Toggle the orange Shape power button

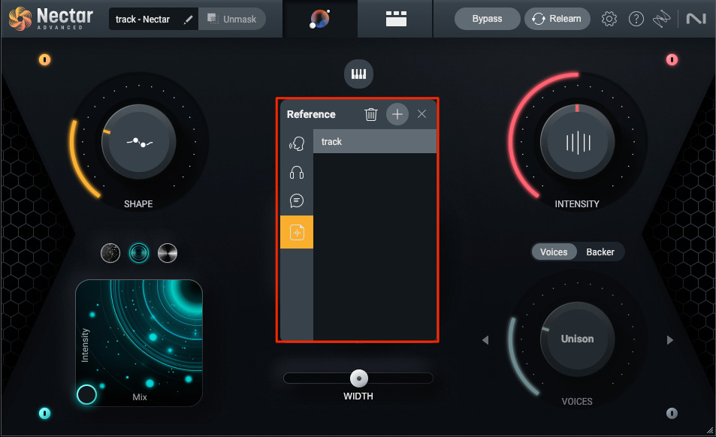45,60
